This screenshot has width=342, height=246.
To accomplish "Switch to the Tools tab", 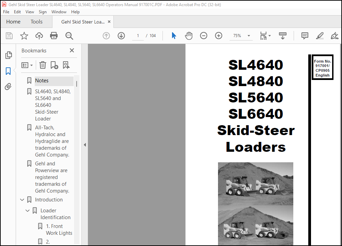I will click(36, 21).
